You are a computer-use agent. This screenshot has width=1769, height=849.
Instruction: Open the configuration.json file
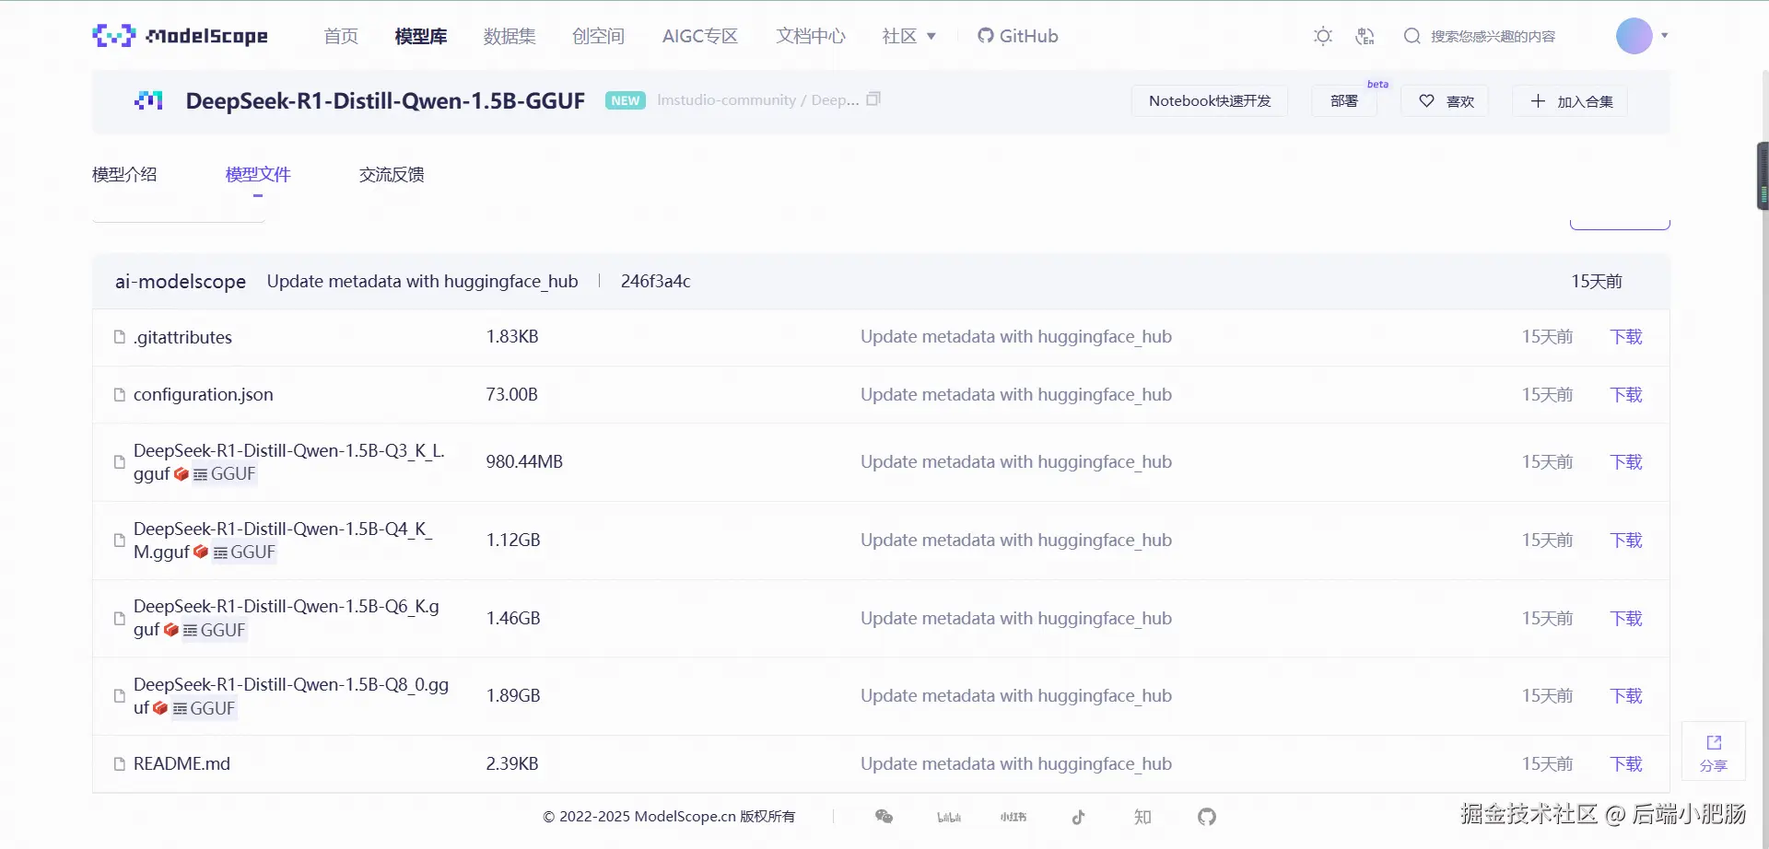click(204, 395)
